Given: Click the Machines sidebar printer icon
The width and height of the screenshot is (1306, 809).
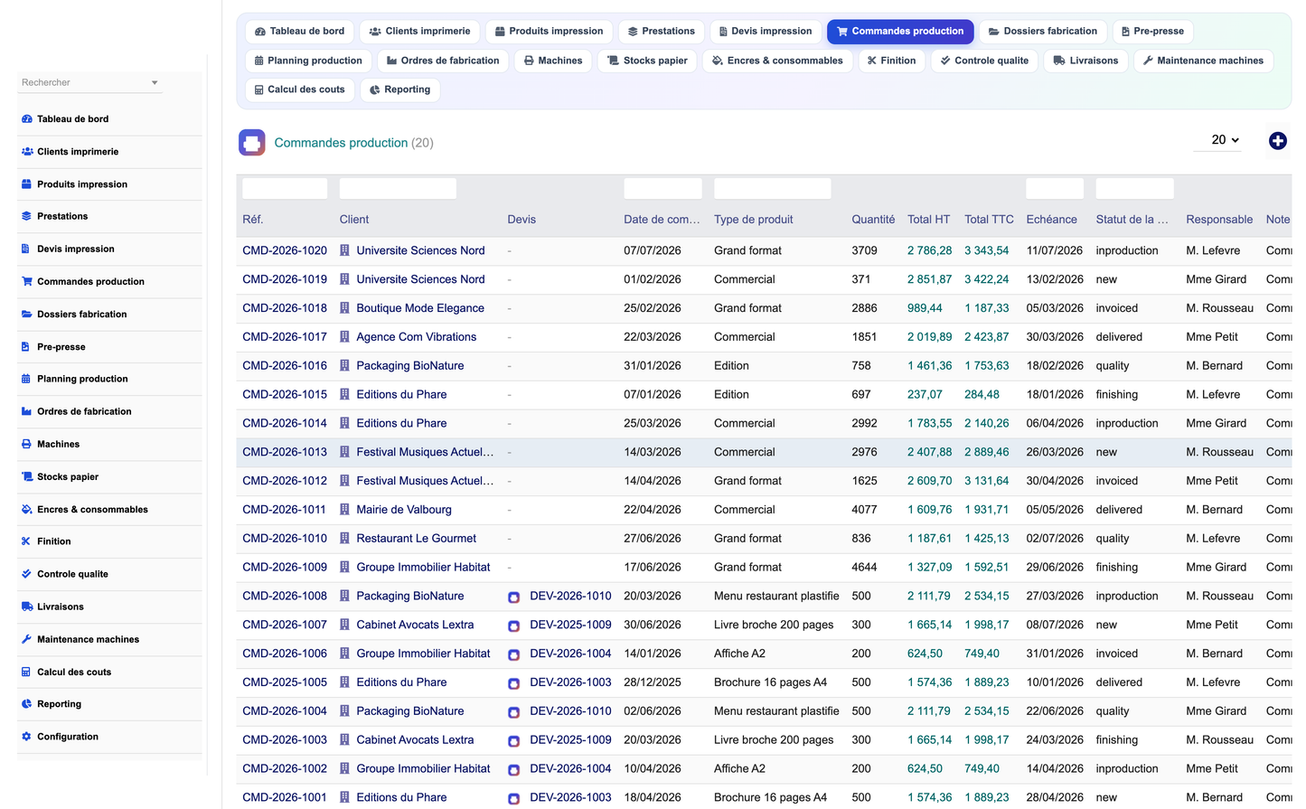Looking at the screenshot, I should click(x=27, y=445).
